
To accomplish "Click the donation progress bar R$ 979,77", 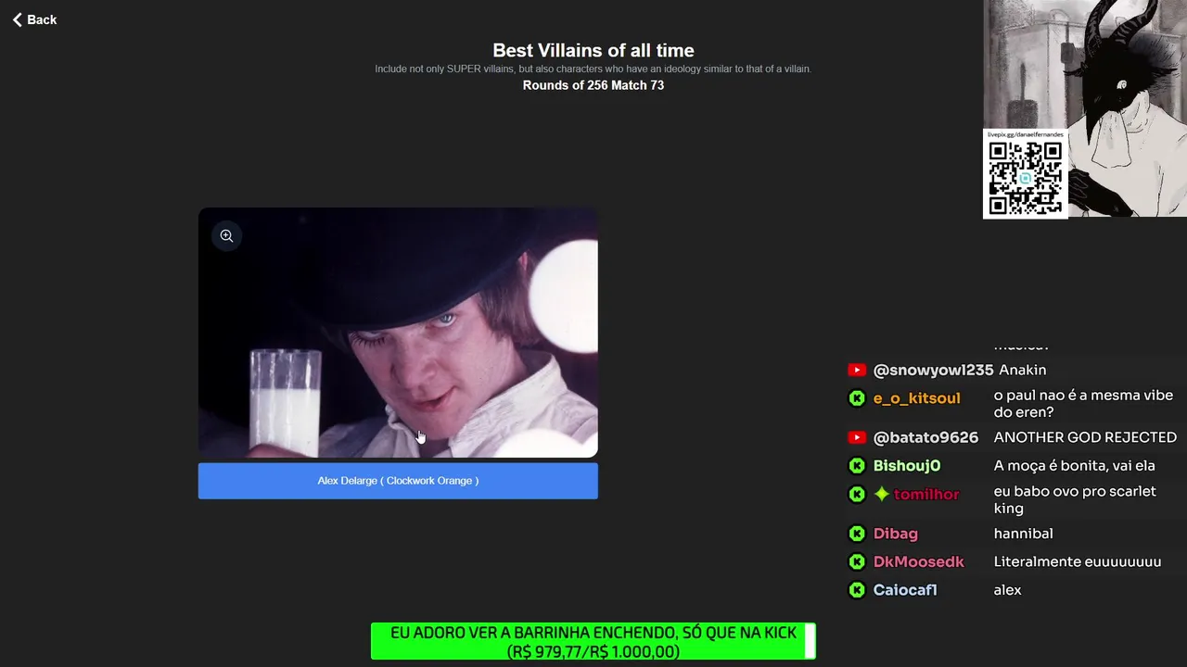I will (x=593, y=641).
